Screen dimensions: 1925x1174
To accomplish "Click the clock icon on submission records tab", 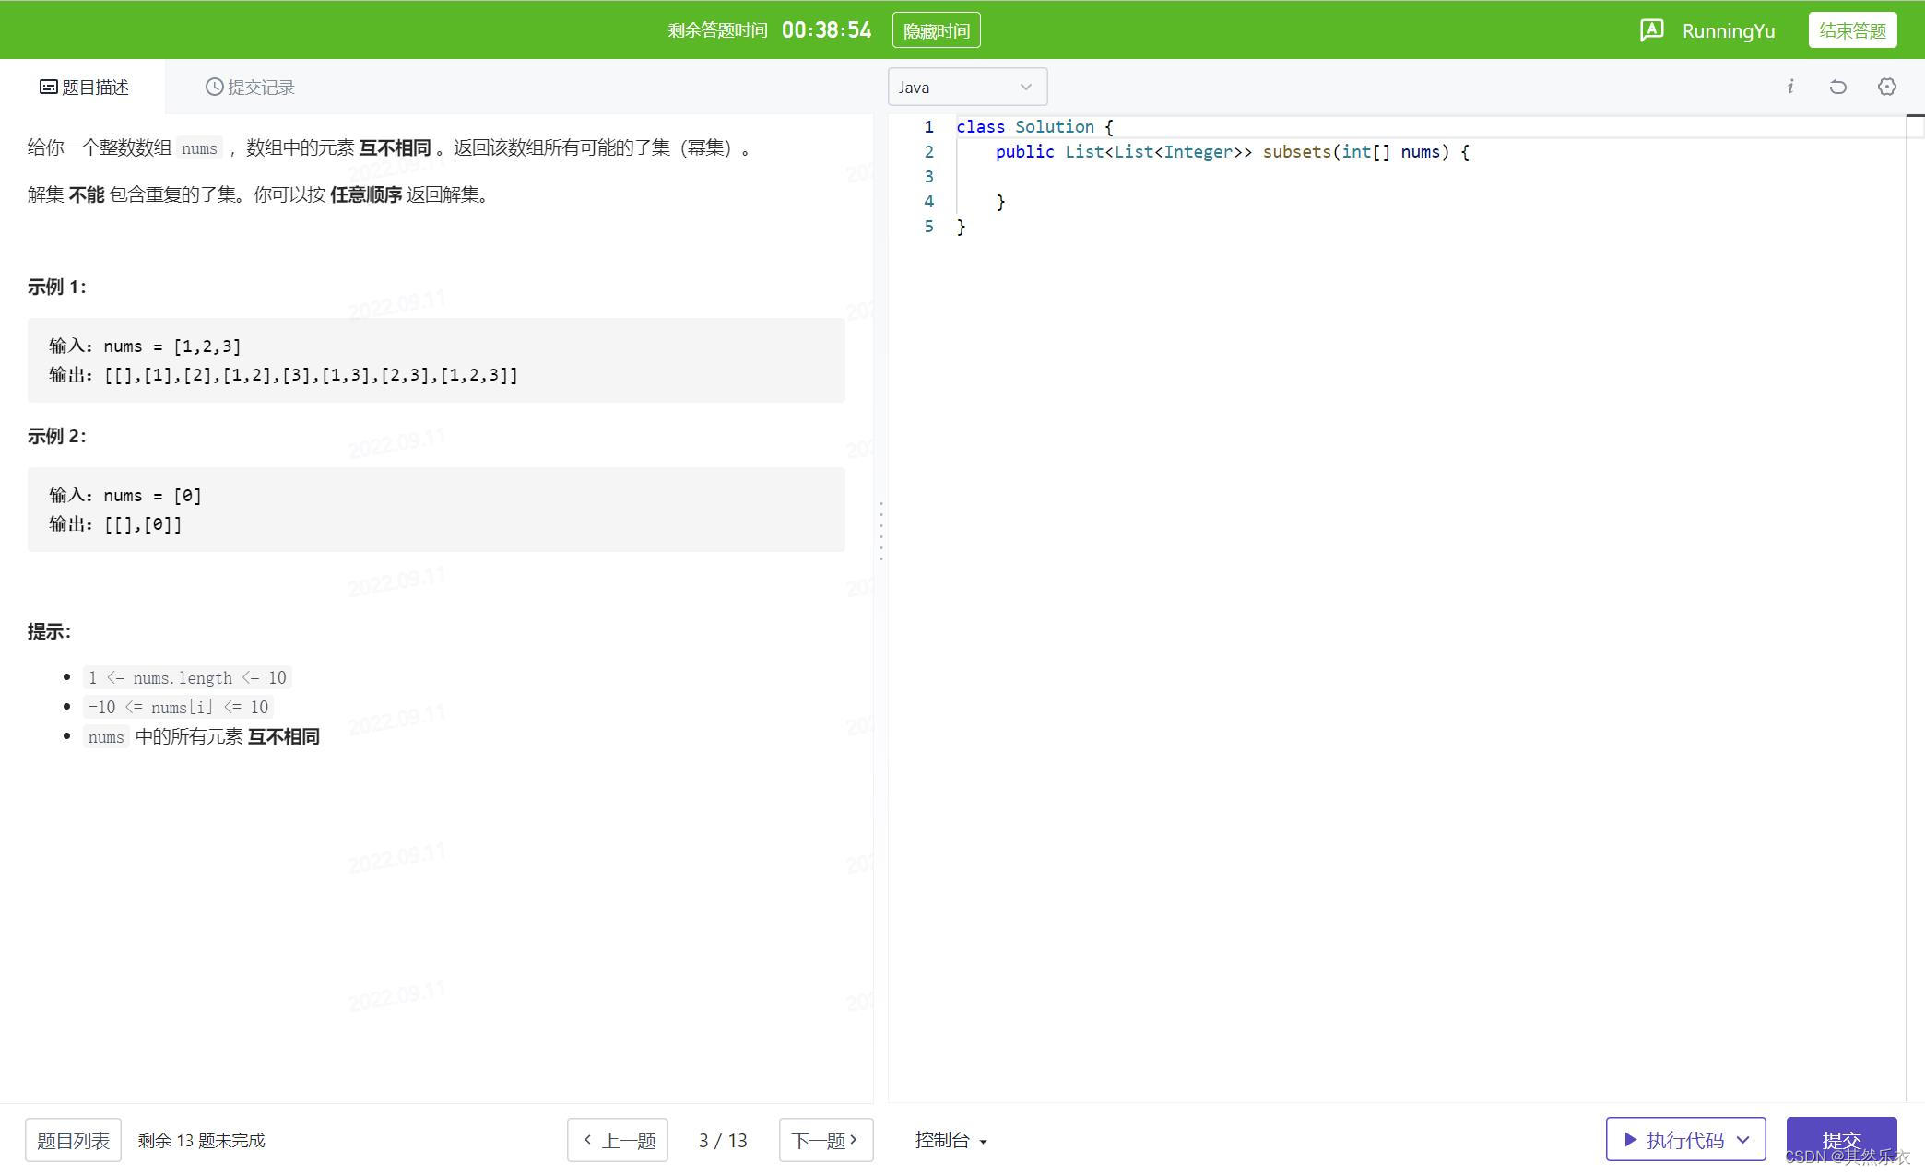I will (214, 87).
